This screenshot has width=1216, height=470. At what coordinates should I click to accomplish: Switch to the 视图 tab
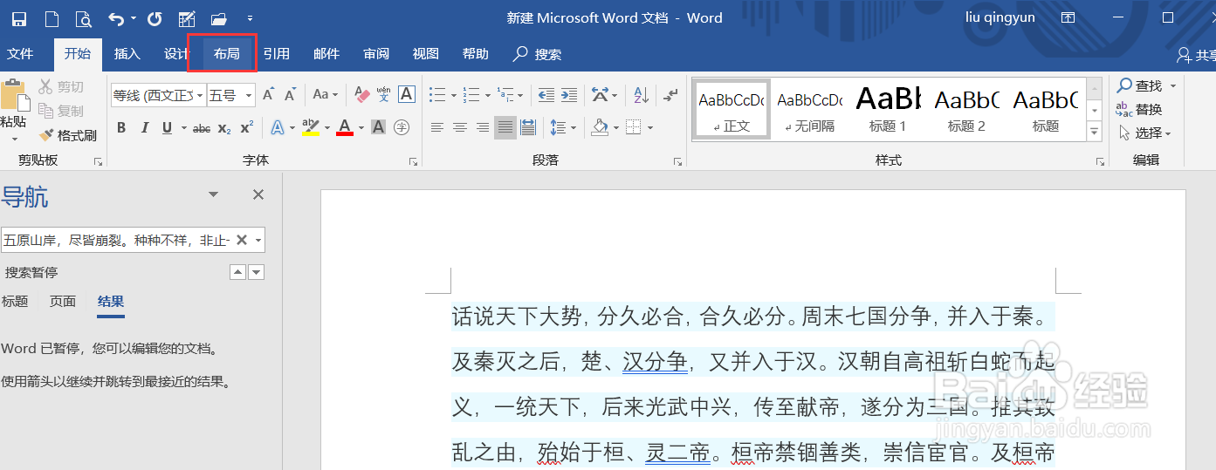[x=426, y=54]
